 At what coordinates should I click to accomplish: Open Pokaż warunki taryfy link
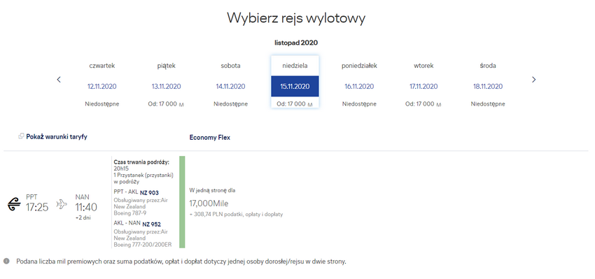click(57, 137)
